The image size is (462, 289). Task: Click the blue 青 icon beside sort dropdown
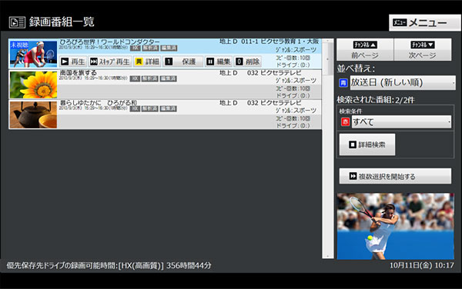(343, 83)
